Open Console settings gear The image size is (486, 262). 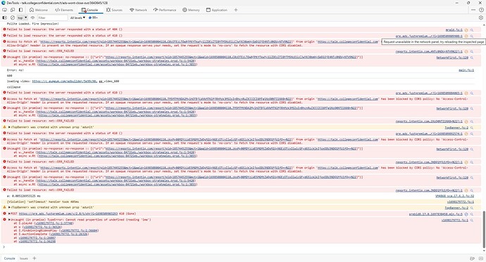point(481,18)
